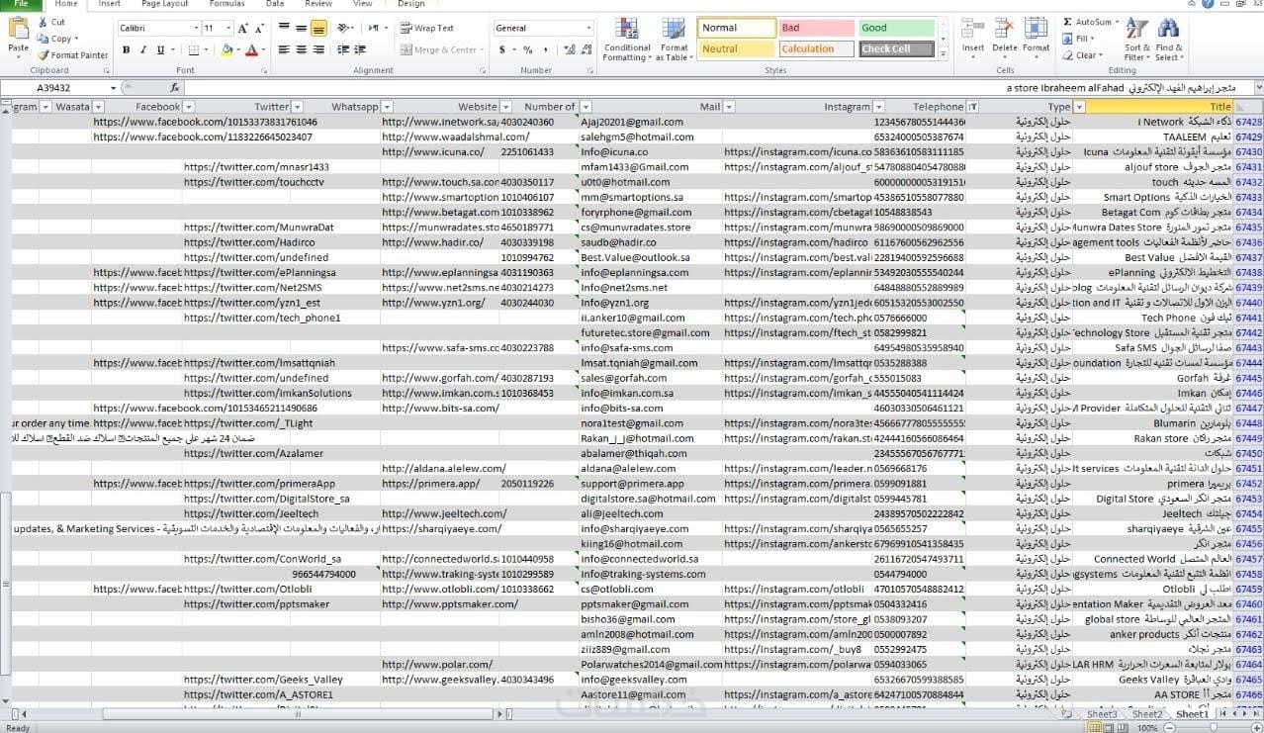Open the font size dropdown

(228, 29)
